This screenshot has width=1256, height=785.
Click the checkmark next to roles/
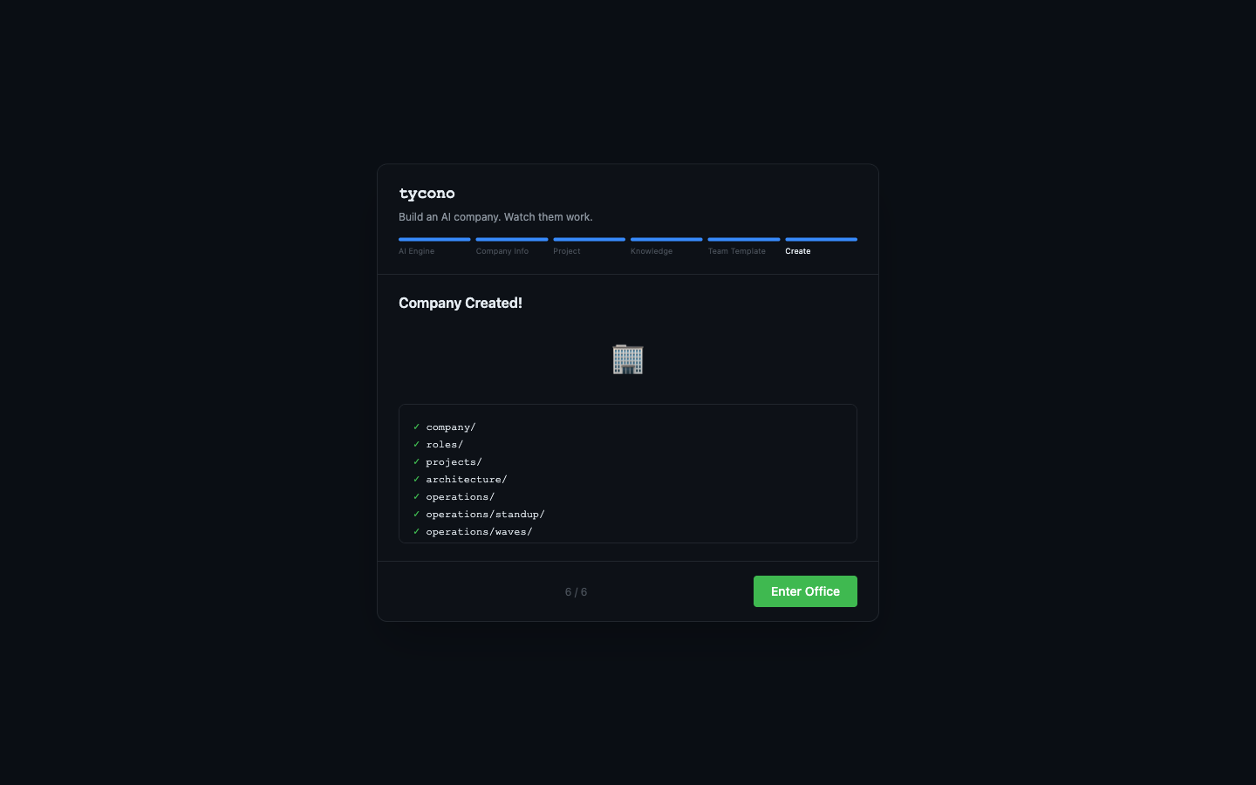[416, 444]
